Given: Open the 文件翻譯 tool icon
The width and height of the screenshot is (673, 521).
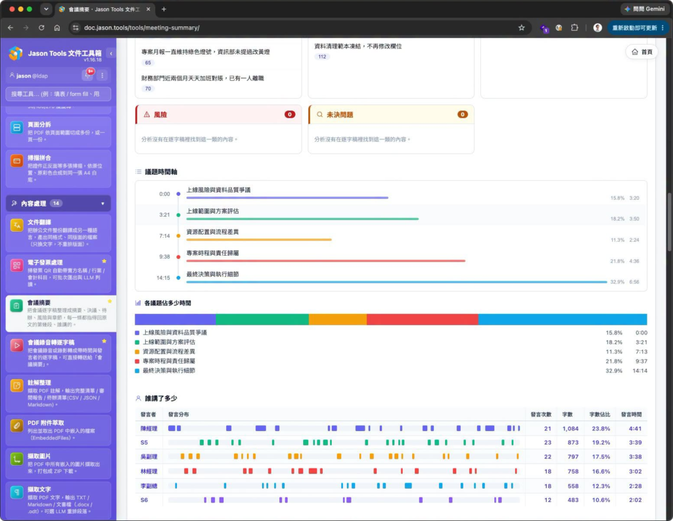Looking at the screenshot, I should point(16,225).
